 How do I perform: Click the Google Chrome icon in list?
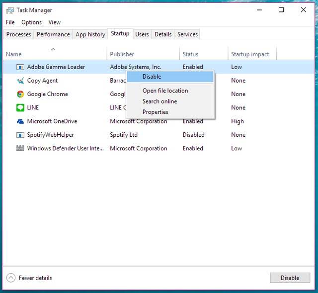coord(20,94)
